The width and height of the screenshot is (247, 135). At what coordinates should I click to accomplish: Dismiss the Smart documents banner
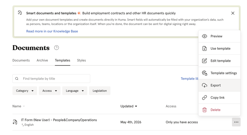233,13
